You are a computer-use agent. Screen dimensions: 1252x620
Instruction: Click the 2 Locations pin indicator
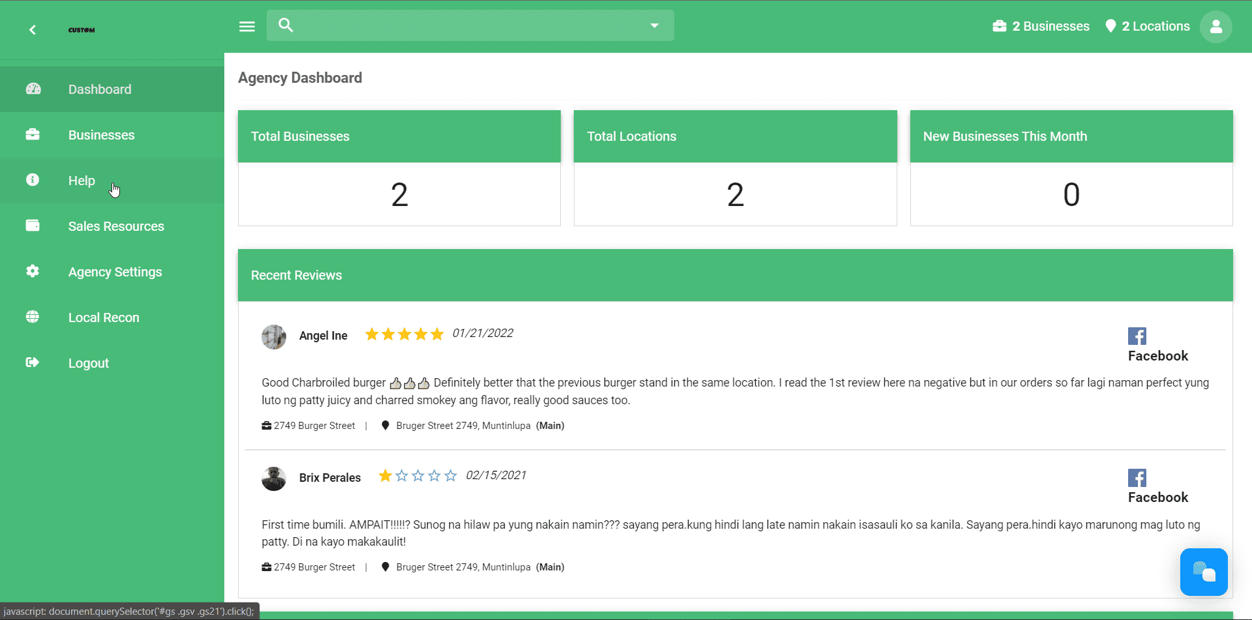(1147, 26)
